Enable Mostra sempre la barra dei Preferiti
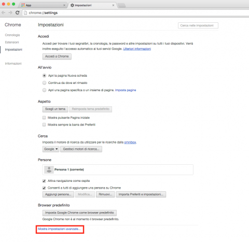The image size is (249, 242). click(x=44, y=125)
